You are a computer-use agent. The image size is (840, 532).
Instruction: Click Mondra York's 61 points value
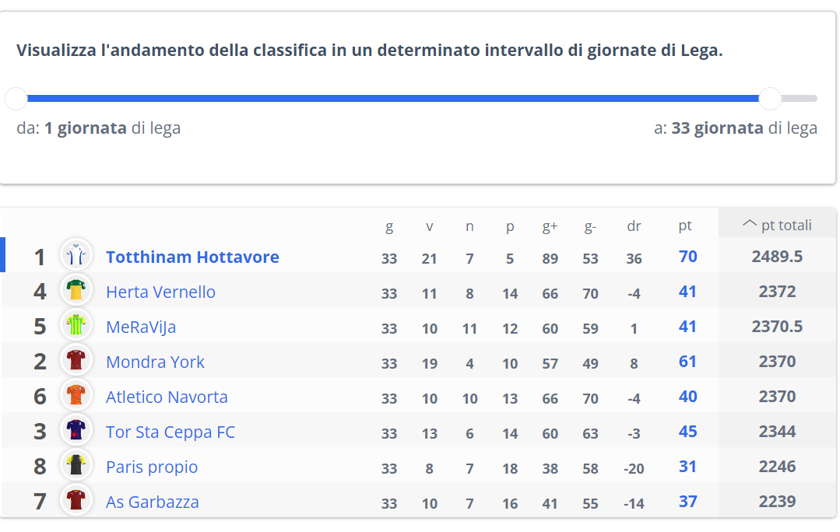688,361
